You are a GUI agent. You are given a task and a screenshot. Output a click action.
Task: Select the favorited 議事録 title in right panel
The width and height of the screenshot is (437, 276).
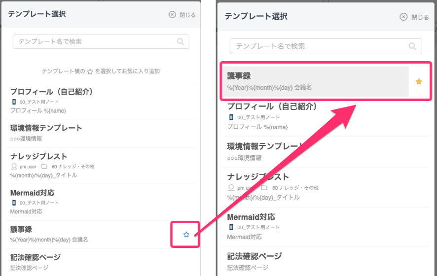(239, 75)
